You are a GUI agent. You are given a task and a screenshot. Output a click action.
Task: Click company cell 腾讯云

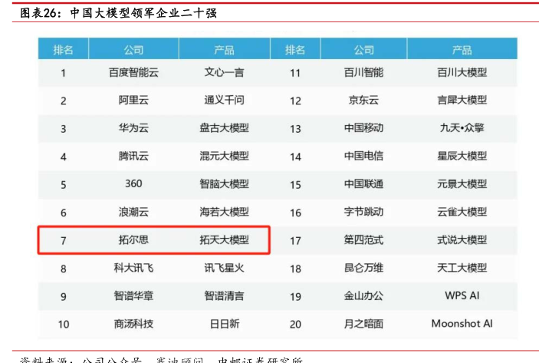pyautogui.click(x=133, y=157)
